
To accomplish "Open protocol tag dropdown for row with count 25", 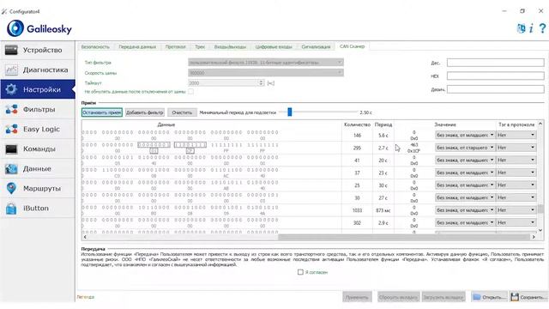I will pyautogui.click(x=516, y=185).
